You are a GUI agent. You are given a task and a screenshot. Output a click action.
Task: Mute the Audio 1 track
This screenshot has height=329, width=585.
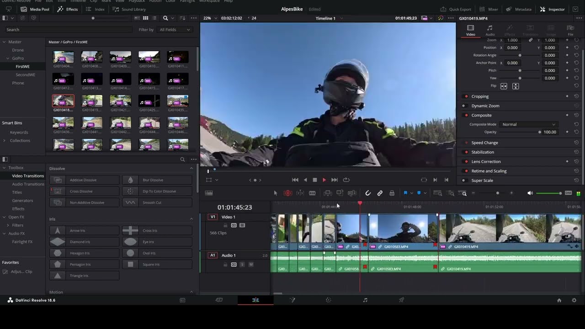click(251, 265)
